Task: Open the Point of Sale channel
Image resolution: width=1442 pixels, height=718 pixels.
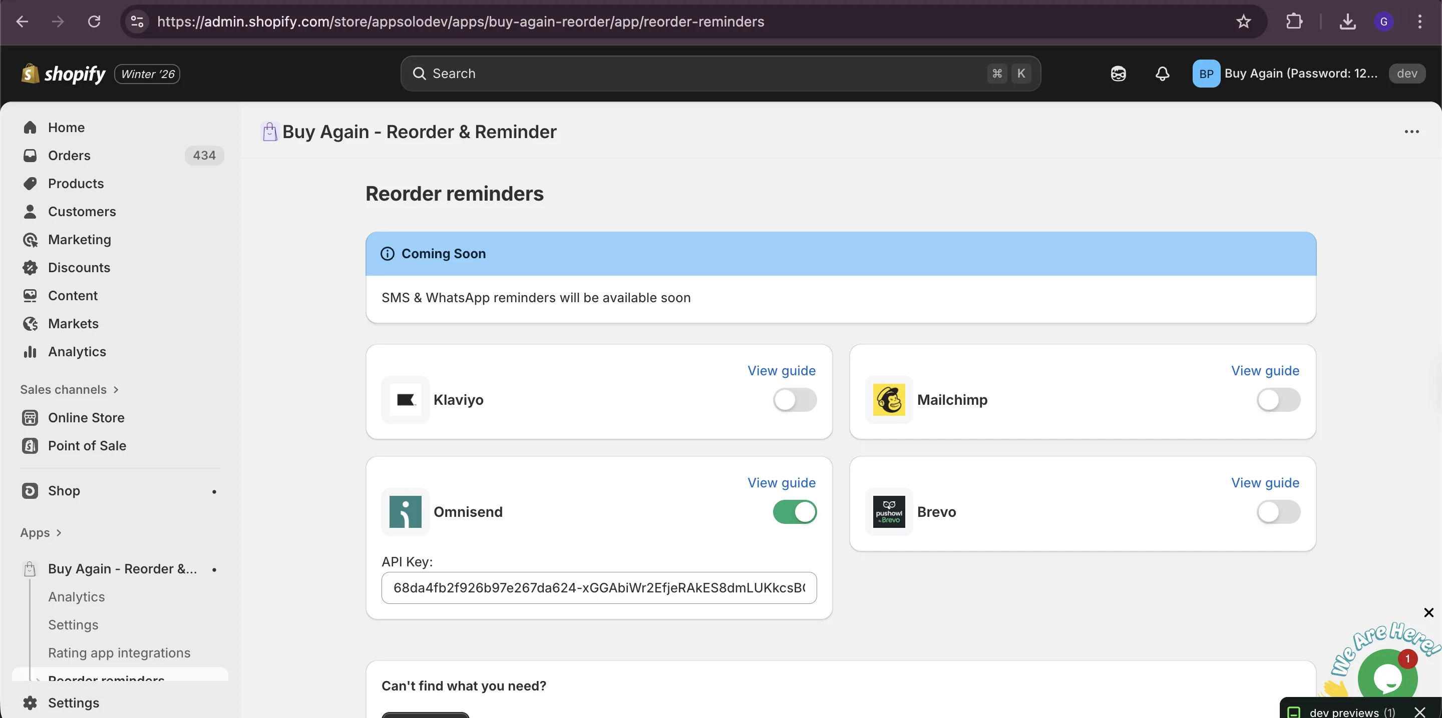Action: tap(120, 446)
